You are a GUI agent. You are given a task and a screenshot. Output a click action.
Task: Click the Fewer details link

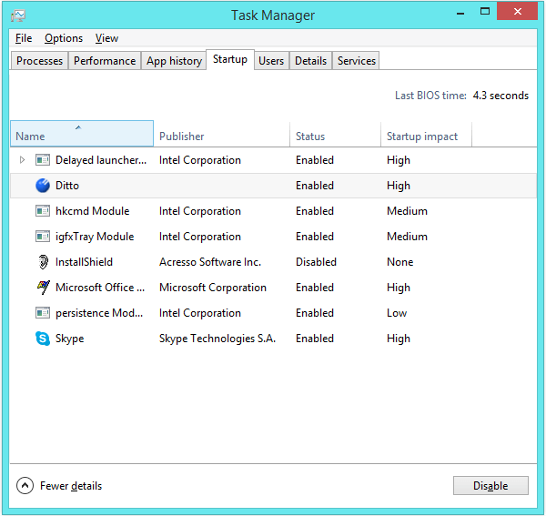point(71,486)
